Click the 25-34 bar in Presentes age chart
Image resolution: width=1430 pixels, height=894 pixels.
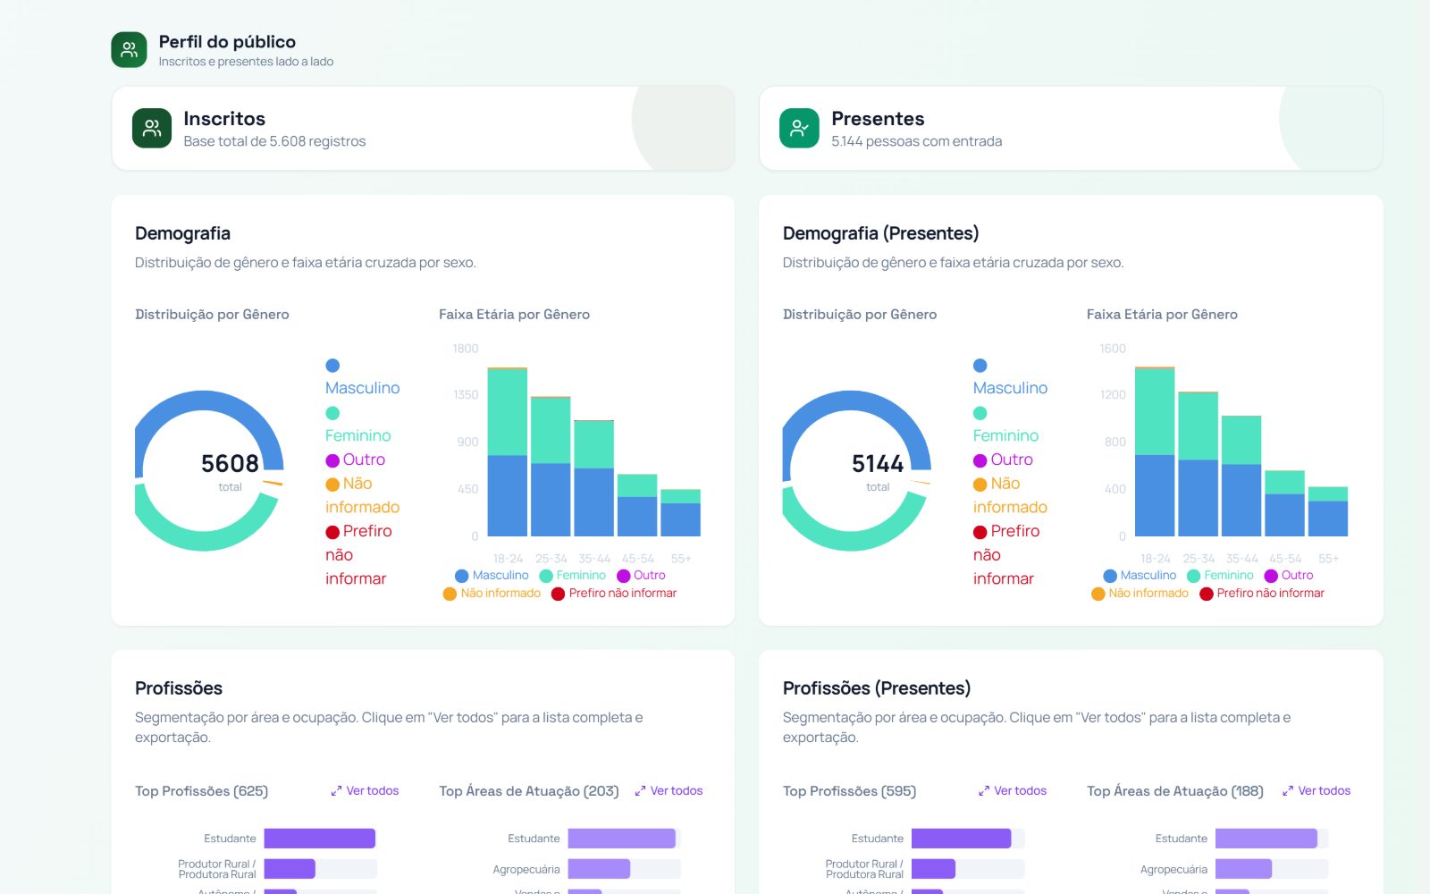(1198, 464)
